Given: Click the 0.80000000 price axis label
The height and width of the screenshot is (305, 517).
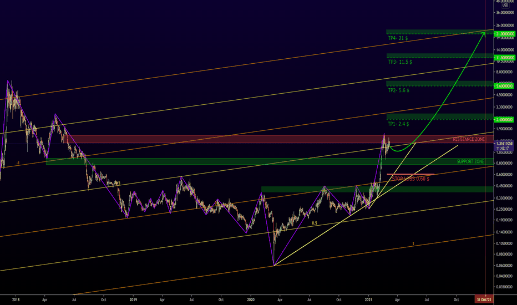Looking at the screenshot, I should click(504, 163).
